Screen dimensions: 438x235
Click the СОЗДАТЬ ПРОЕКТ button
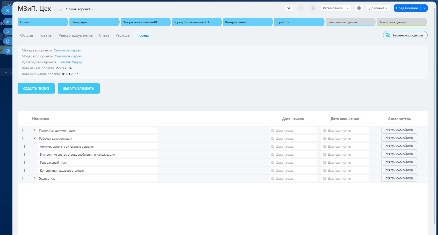coord(36,88)
